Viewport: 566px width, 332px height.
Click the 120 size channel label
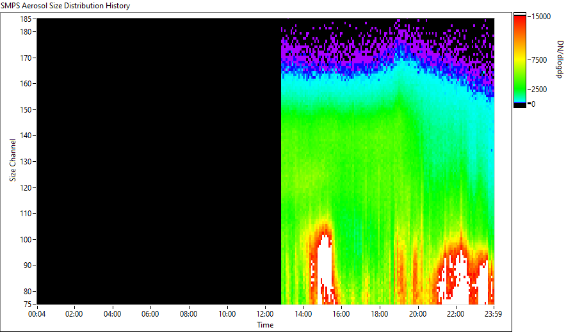25,187
